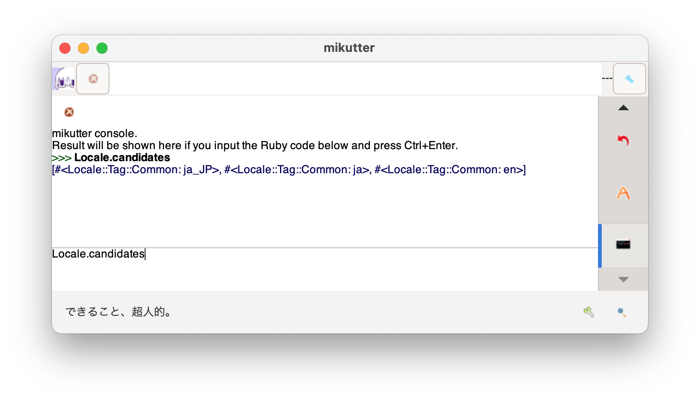Image resolution: width=700 pixels, height=402 pixels.
Task: Close the console pane with the red X
Action: pyautogui.click(x=69, y=112)
